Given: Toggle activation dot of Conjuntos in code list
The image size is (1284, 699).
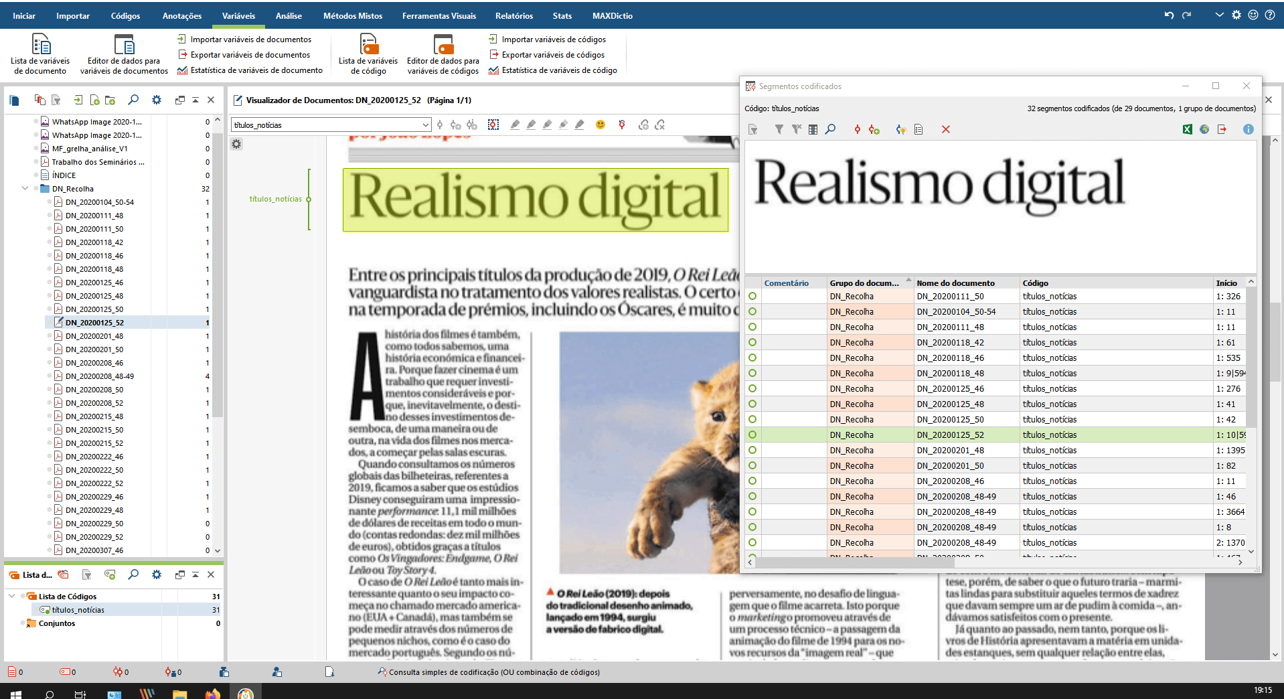Looking at the screenshot, I should pos(22,623).
